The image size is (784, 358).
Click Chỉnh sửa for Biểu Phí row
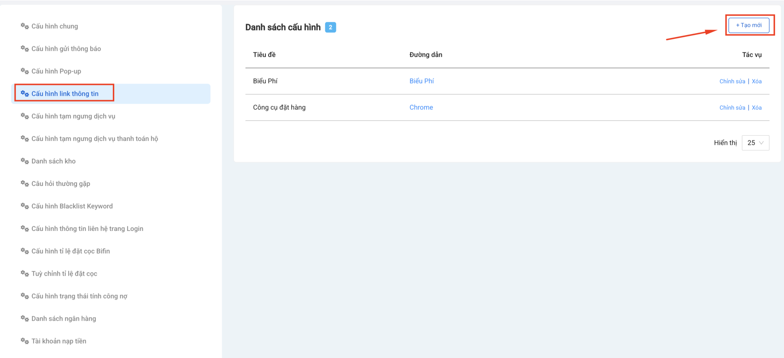pos(732,81)
